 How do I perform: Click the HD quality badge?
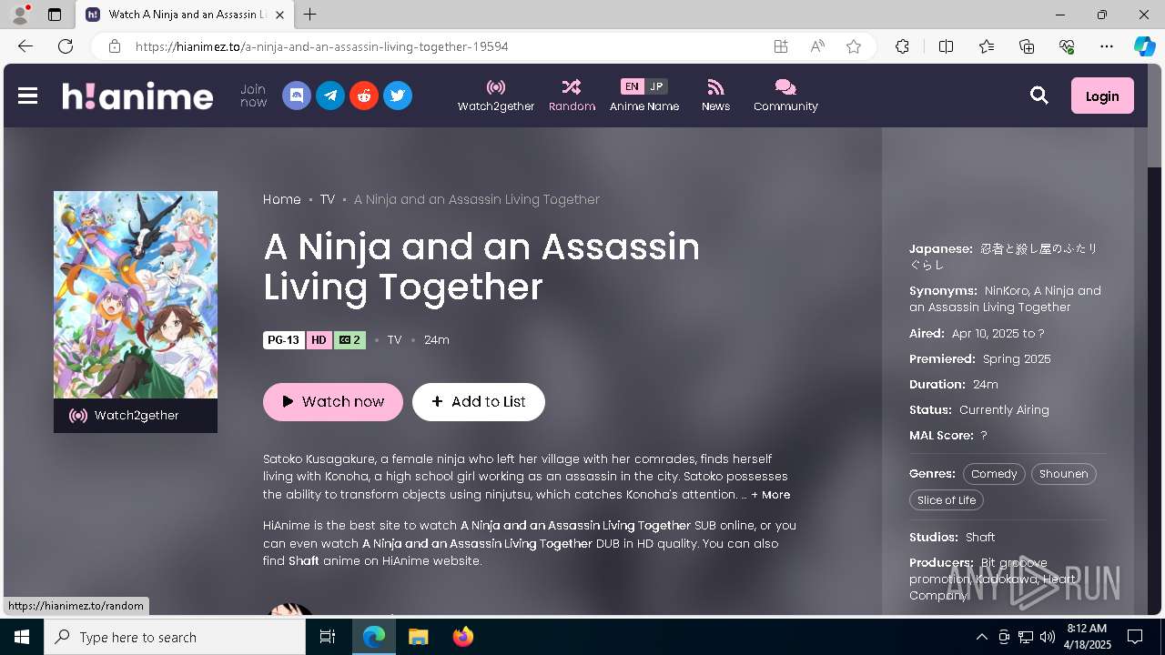click(x=319, y=340)
